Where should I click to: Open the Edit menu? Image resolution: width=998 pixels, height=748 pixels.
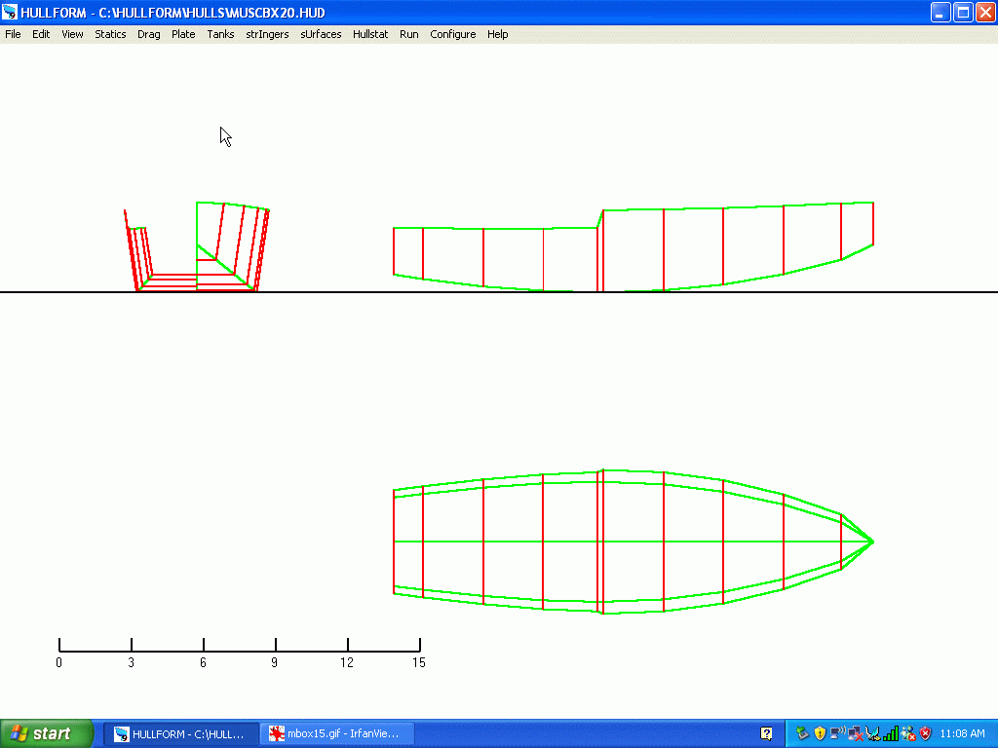41,34
